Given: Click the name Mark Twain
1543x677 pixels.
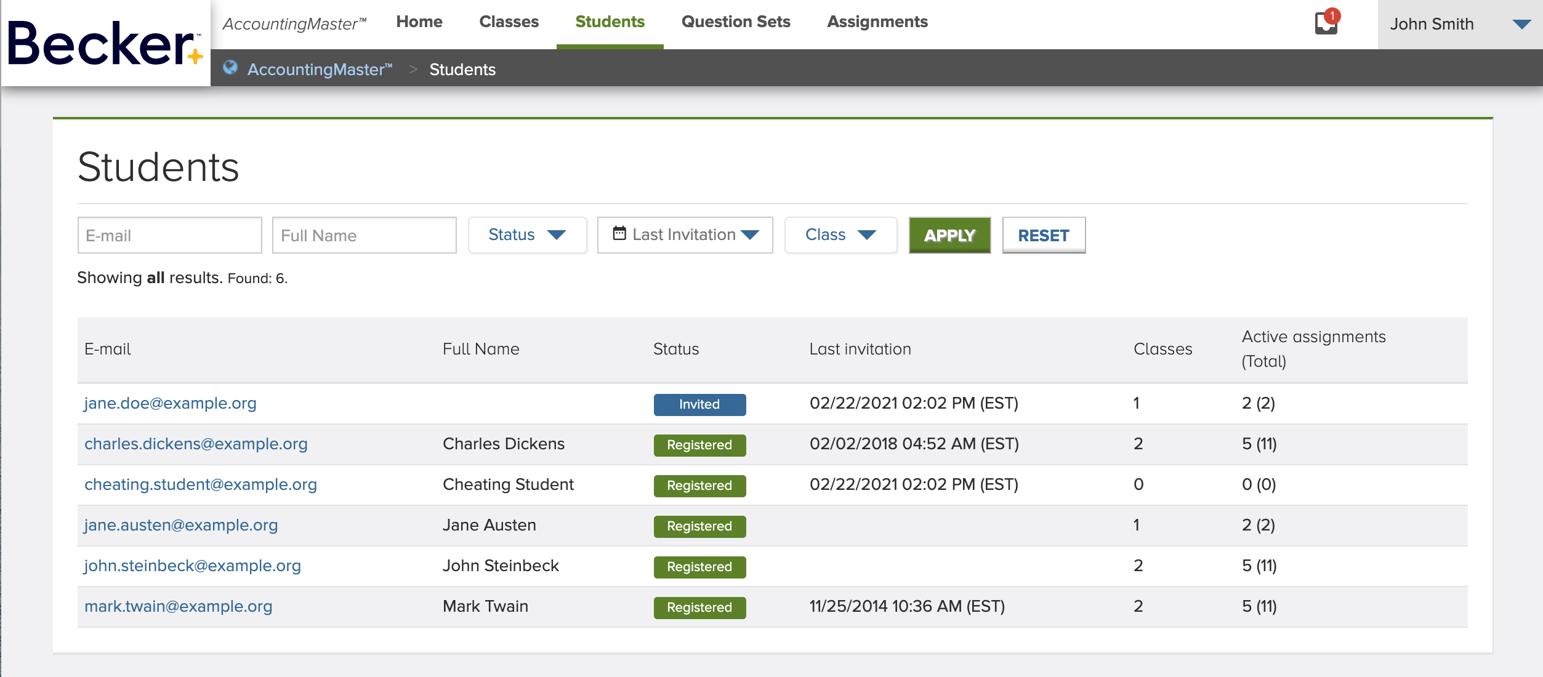Looking at the screenshot, I should [485, 606].
